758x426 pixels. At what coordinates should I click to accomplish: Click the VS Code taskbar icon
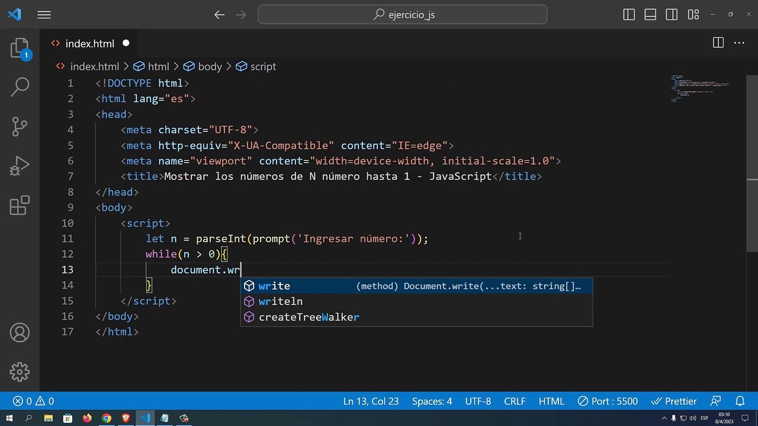tap(145, 418)
